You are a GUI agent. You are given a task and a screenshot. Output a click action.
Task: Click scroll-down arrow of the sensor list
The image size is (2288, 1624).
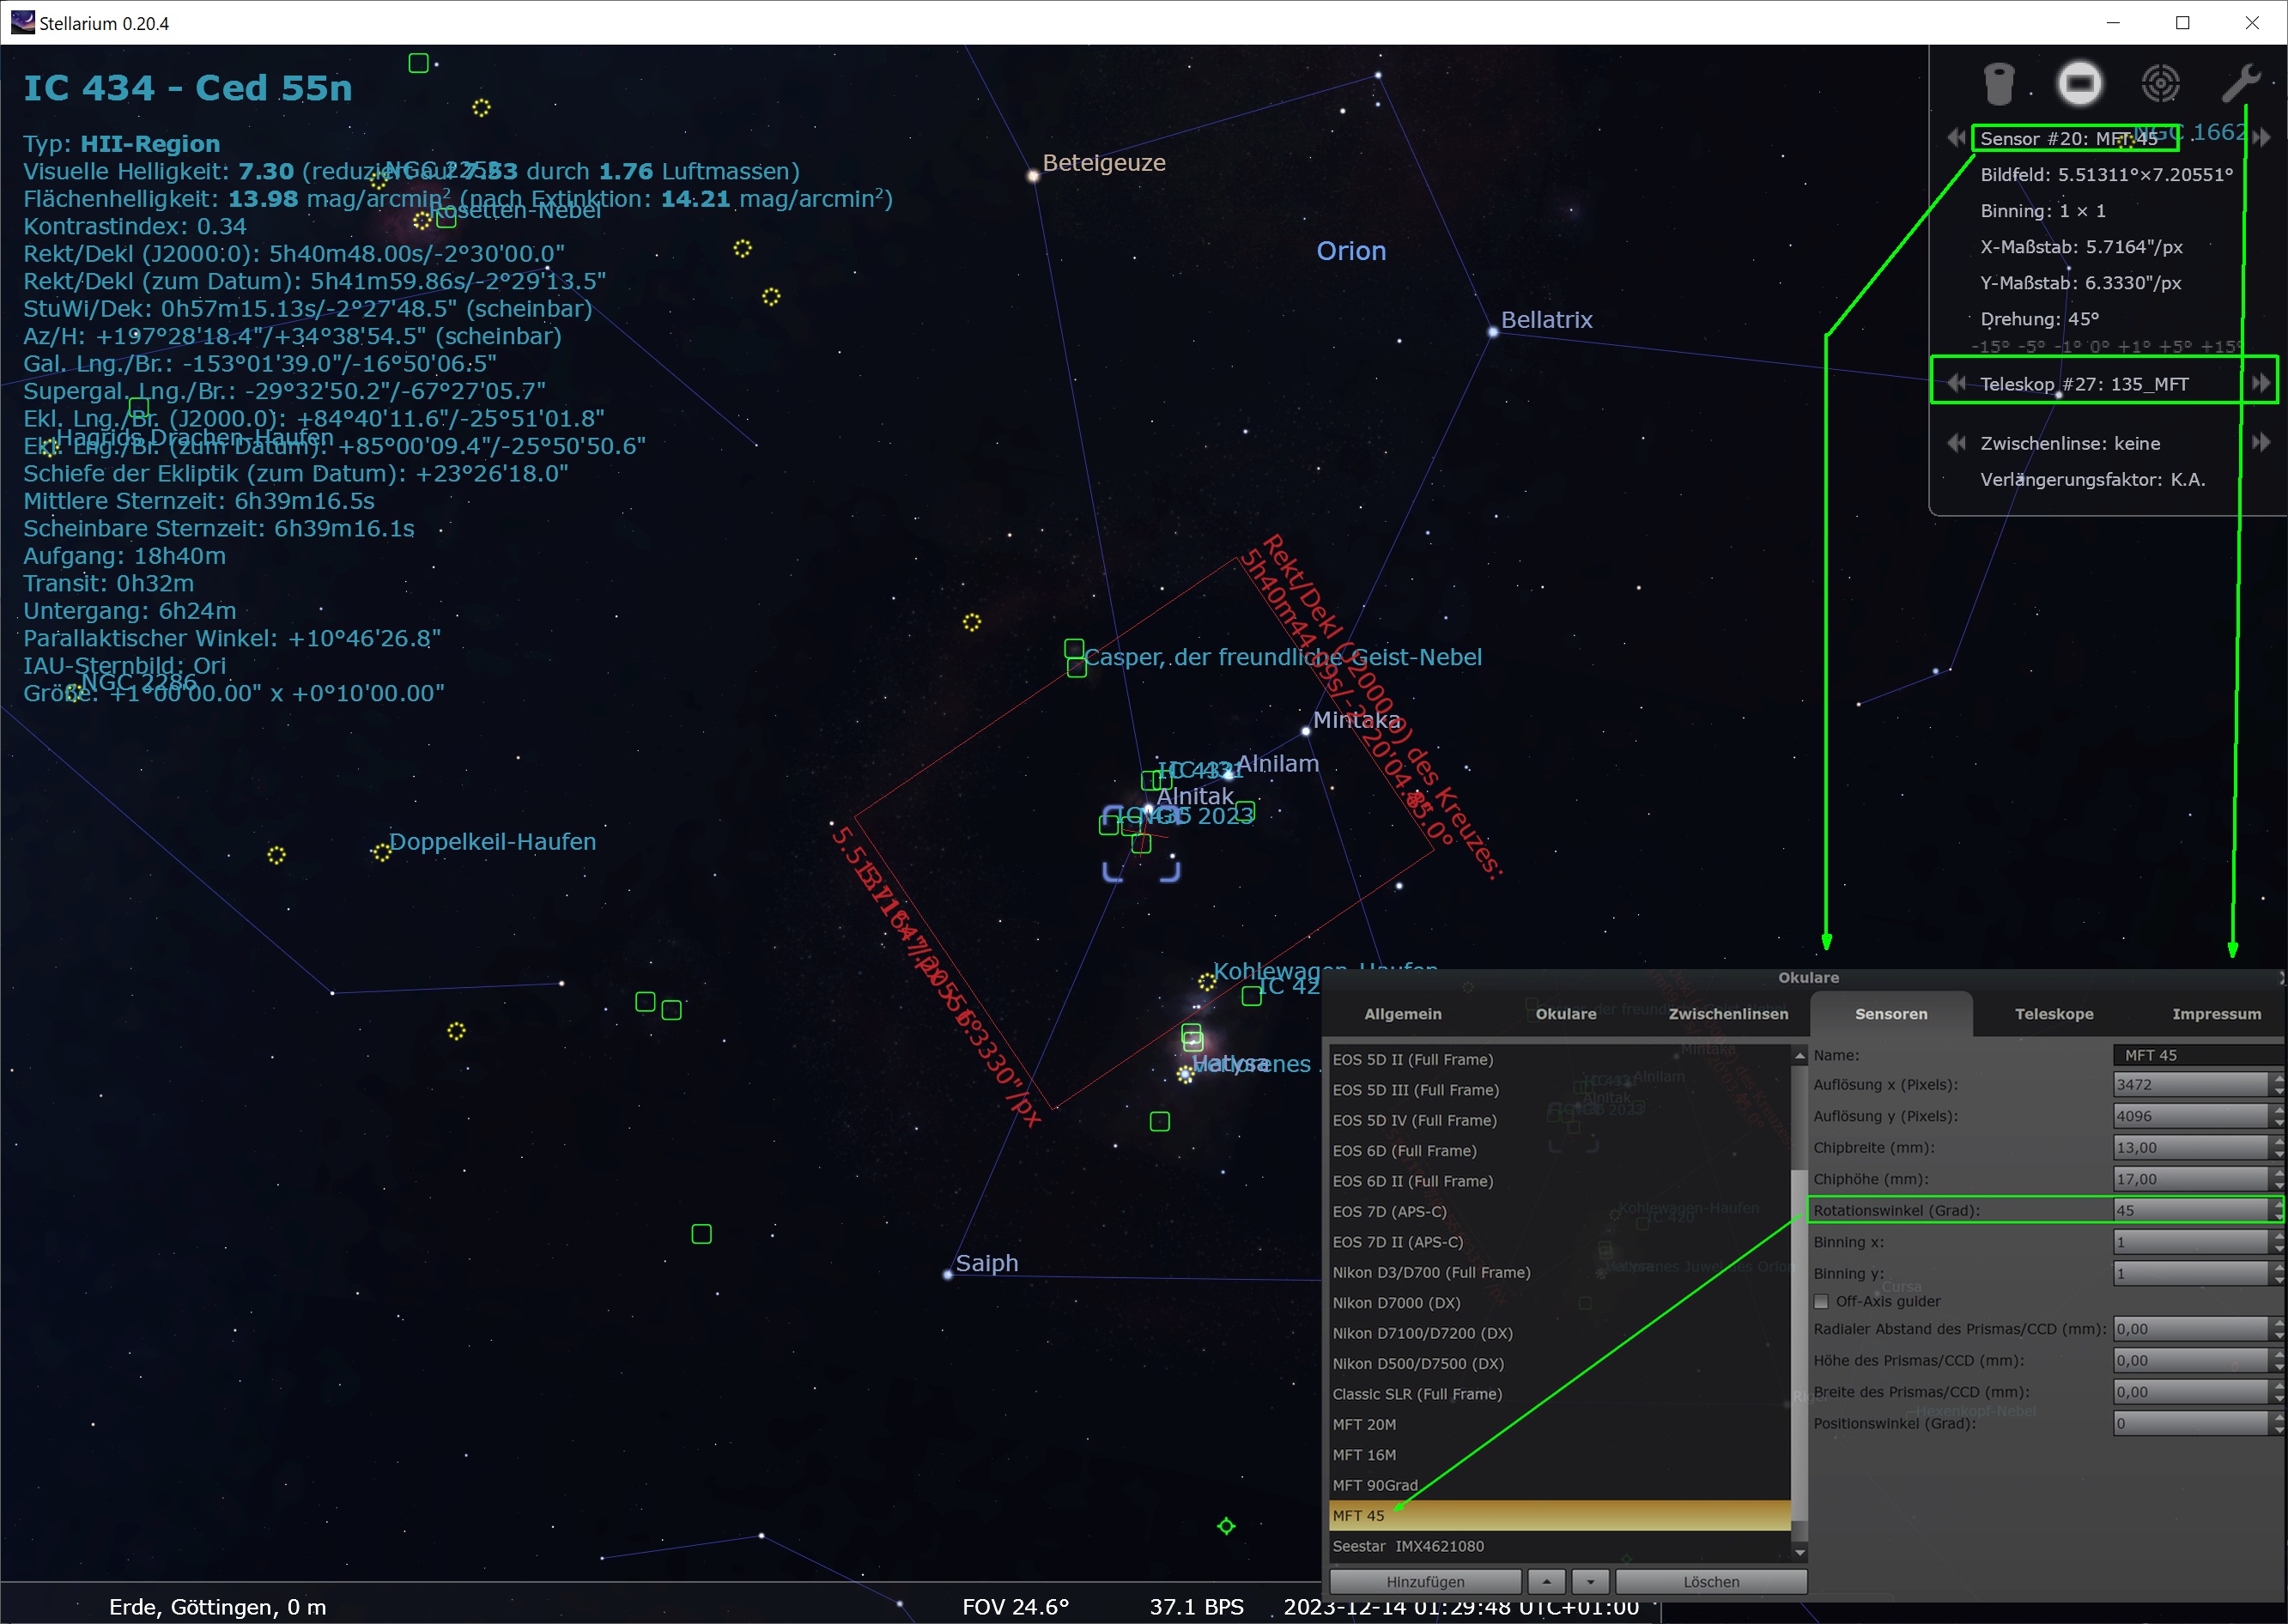tap(1800, 1552)
